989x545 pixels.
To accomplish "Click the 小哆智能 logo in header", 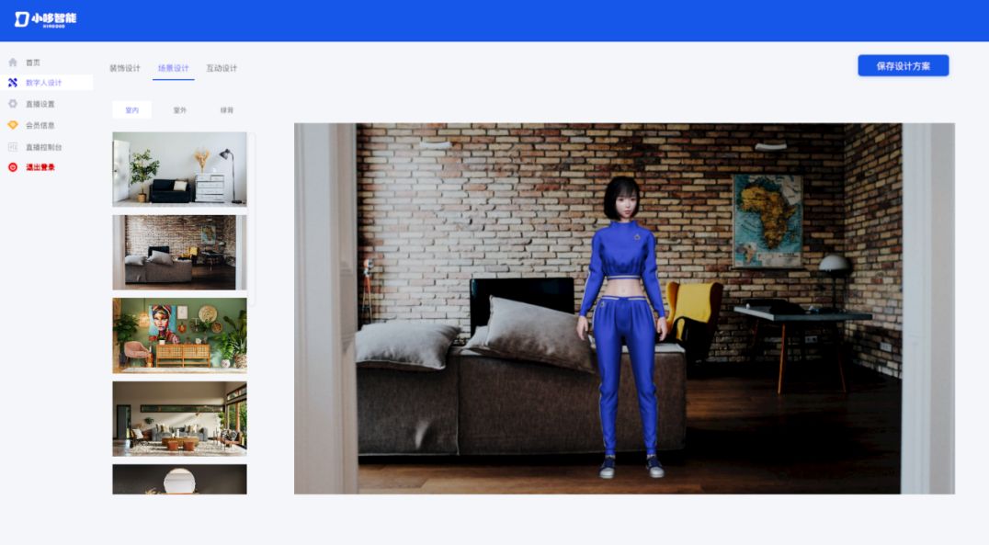I will click(x=45, y=19).
